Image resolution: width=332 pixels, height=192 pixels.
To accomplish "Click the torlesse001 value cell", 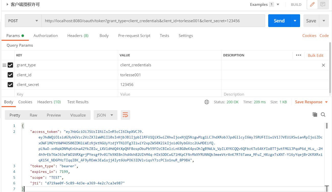I will coord(170,75).
